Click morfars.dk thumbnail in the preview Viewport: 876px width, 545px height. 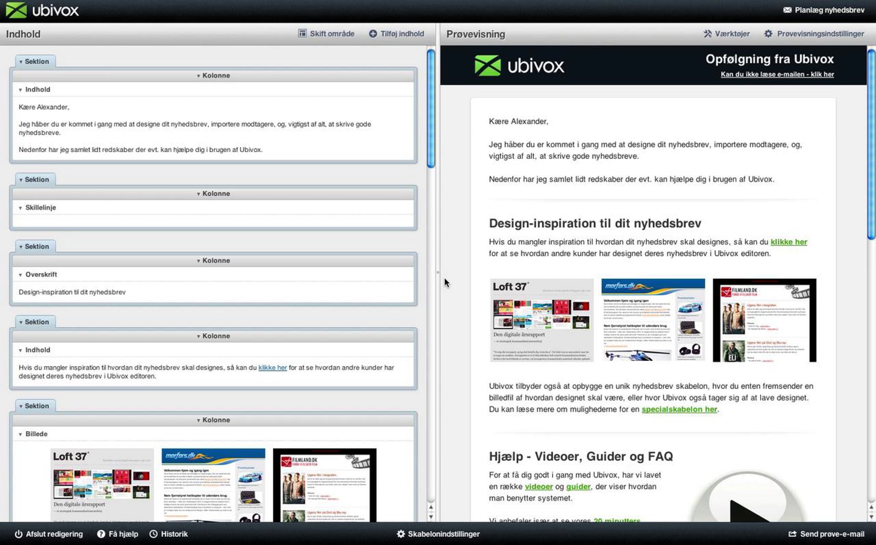click(653, 320)
